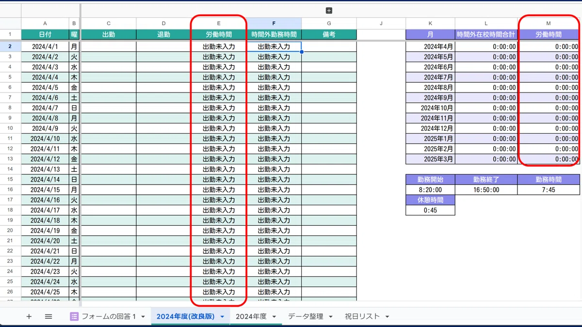Select column M header

(549, 23)
